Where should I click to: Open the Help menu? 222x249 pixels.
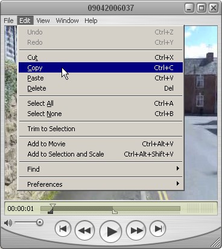coord(91,21)
